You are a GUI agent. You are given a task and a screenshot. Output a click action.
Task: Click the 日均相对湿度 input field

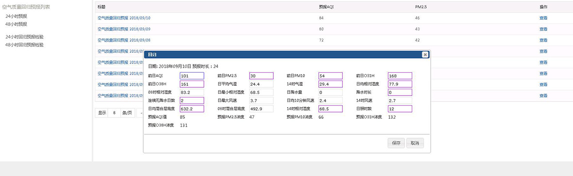[x=400, y=84]
